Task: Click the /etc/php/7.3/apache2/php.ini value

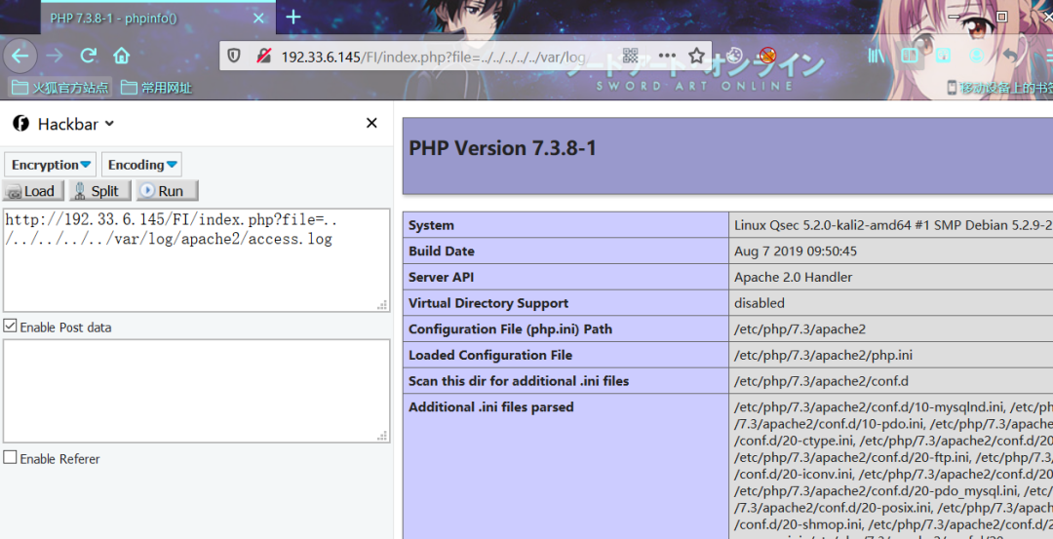Action: [x=823, y=355]
